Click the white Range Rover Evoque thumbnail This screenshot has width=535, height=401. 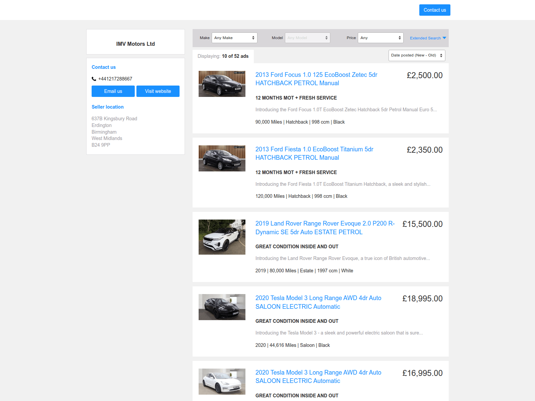[222, 237]
